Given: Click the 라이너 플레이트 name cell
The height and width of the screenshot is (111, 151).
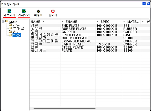Looking at the screenshot, I should point(45,35).
